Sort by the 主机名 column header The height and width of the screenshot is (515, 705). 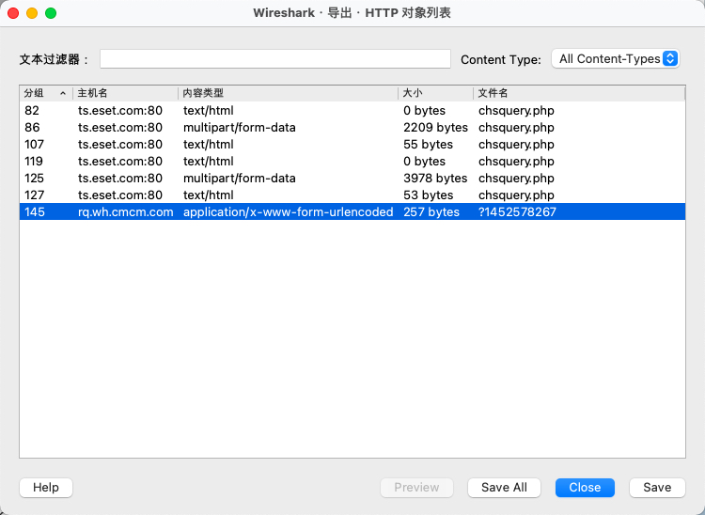point(124,93)
